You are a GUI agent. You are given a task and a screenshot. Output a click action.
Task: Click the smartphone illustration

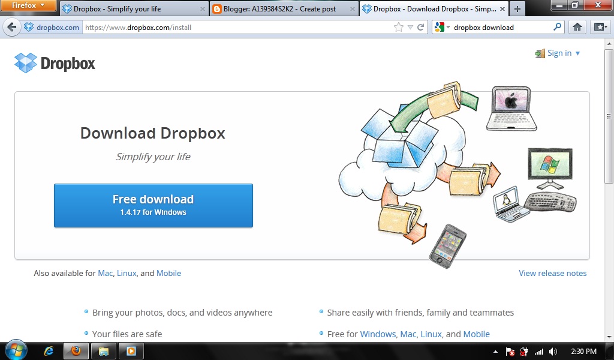tap(448, 246)
